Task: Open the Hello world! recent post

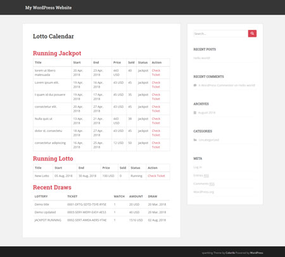Action: [201, 58]
